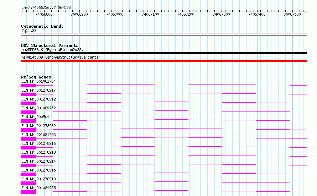Screen dimensions: 317x196
Task: Select transcript ELN|NM_001081753 label
Action: pos(38,135)
